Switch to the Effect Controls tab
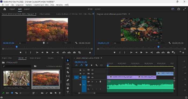This screenshot has height=99, width=188. [x=45, y=14]
